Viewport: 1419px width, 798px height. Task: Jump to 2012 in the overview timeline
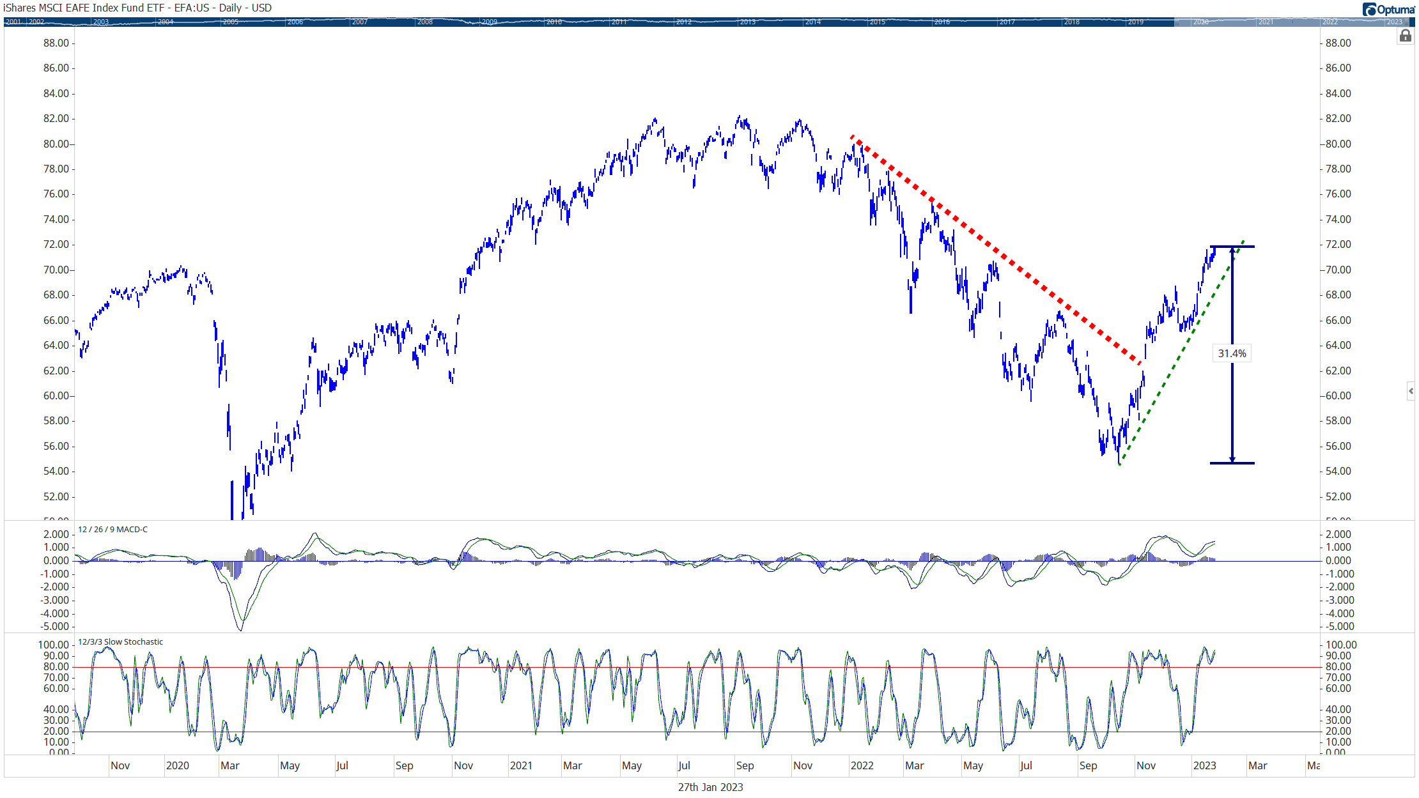[x=684, y=22]
